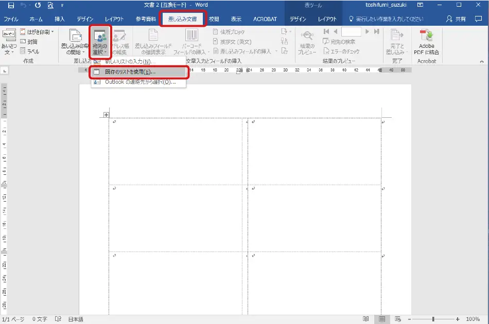Choose 既存のリストを使用 menu item

138,71
